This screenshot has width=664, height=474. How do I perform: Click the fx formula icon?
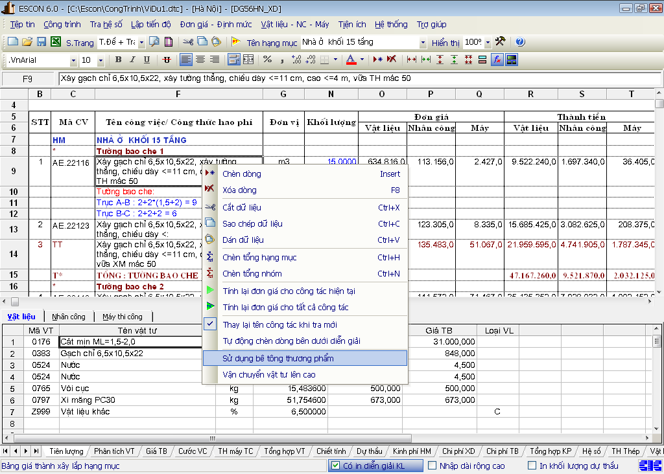point(497,60)
